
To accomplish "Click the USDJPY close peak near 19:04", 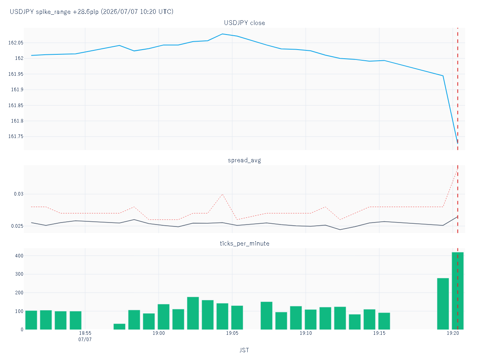I will coord(222,34).
